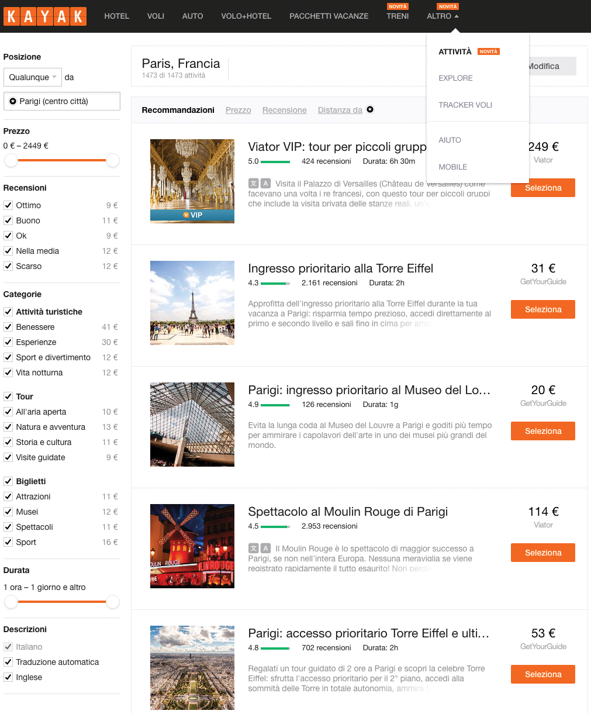Click the KAYAK logo

[45, 16]
